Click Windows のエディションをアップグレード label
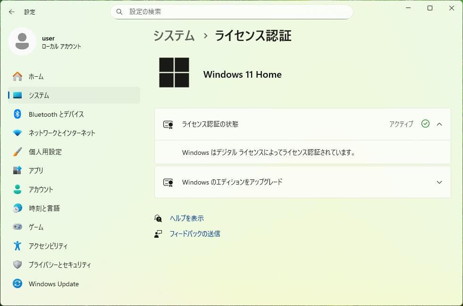 pos(232,182)
